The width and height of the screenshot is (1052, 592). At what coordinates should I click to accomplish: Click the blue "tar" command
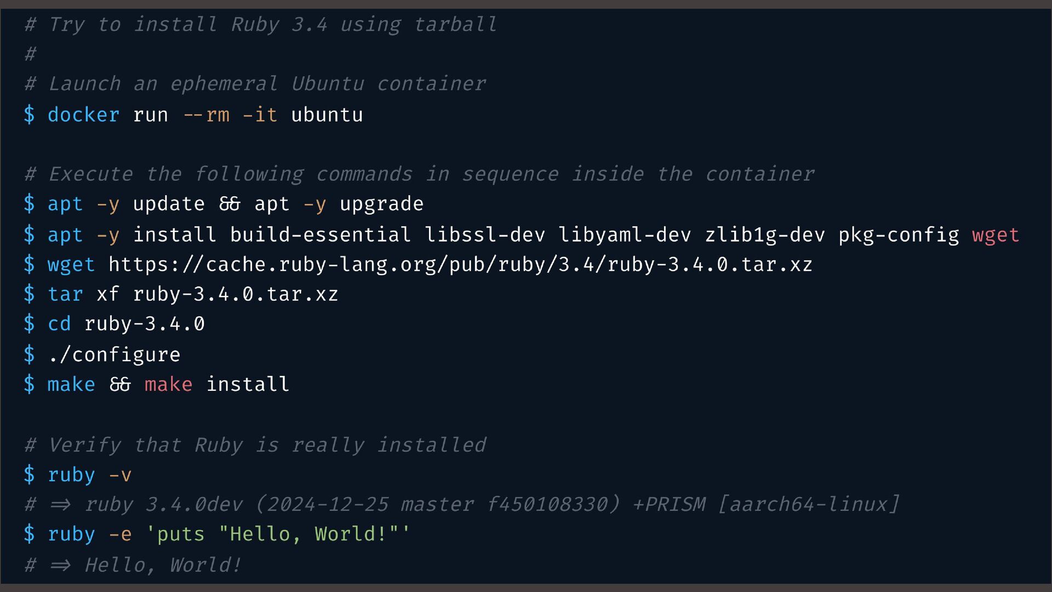(65, 294)
